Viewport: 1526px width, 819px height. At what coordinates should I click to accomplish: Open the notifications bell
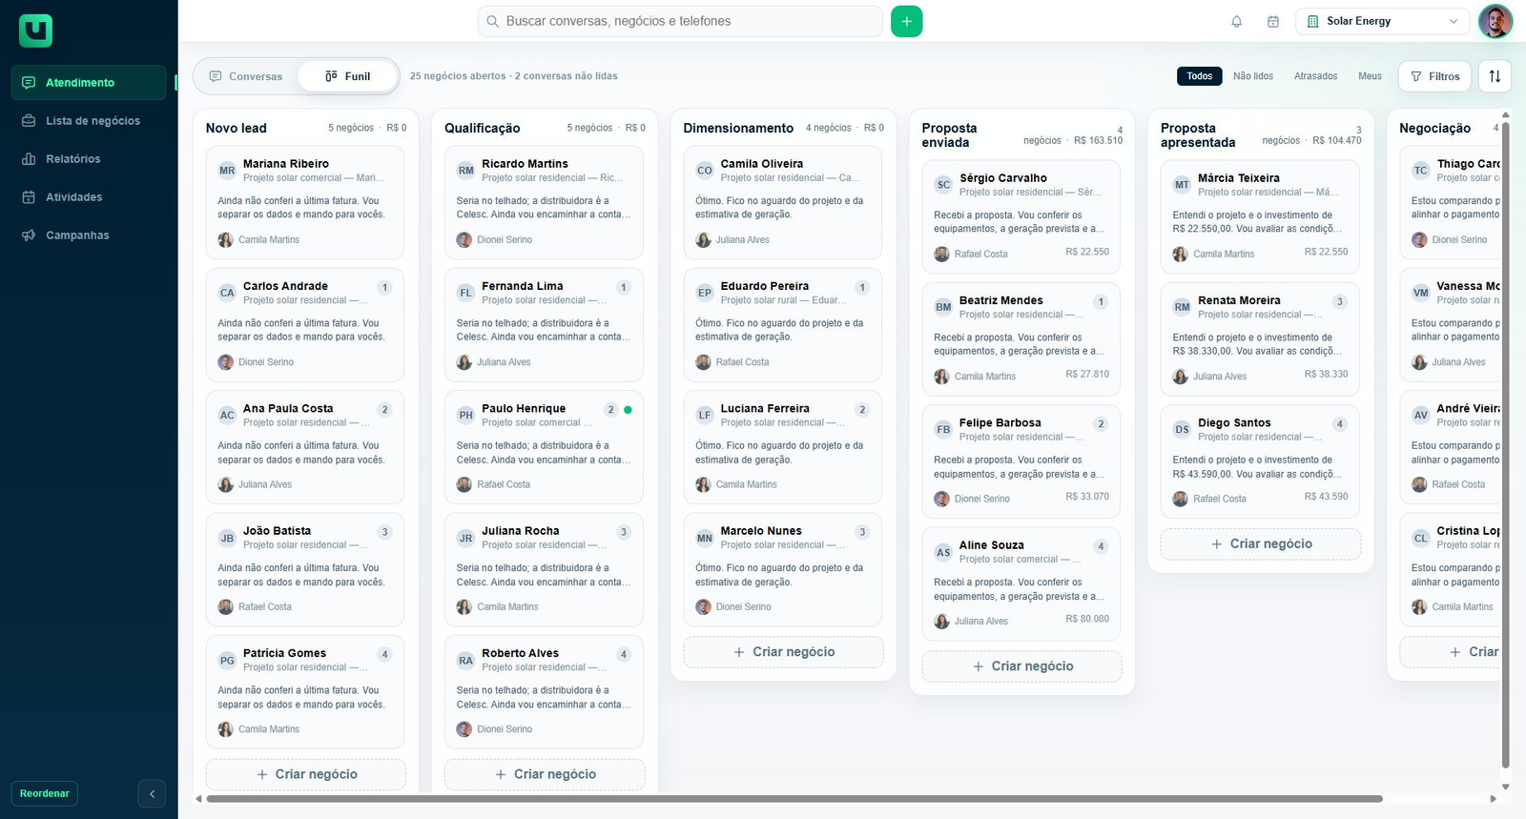tap(1236, 21)
